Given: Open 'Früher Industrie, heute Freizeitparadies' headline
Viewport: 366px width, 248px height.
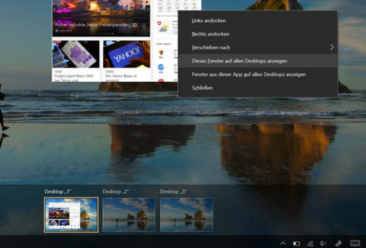Looking at the screenshot, I should pyautogui.click(x=92, y=25).
